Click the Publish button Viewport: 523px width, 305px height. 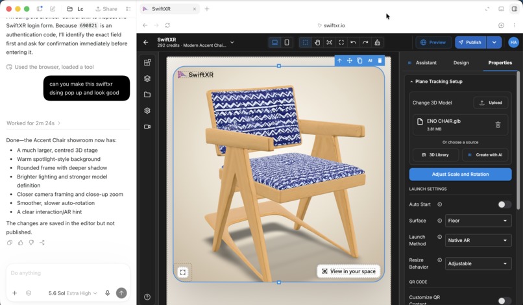[470, 42]
